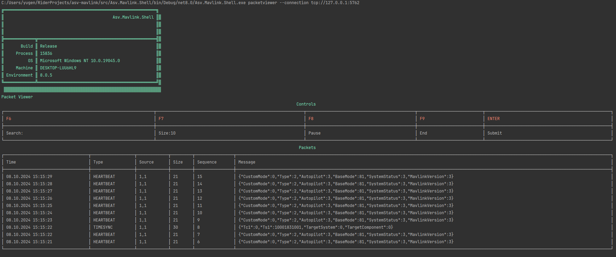Click the Process label in info table
Image resolution: width=616 pixels, height=257 pixels.
click(24, 53)
